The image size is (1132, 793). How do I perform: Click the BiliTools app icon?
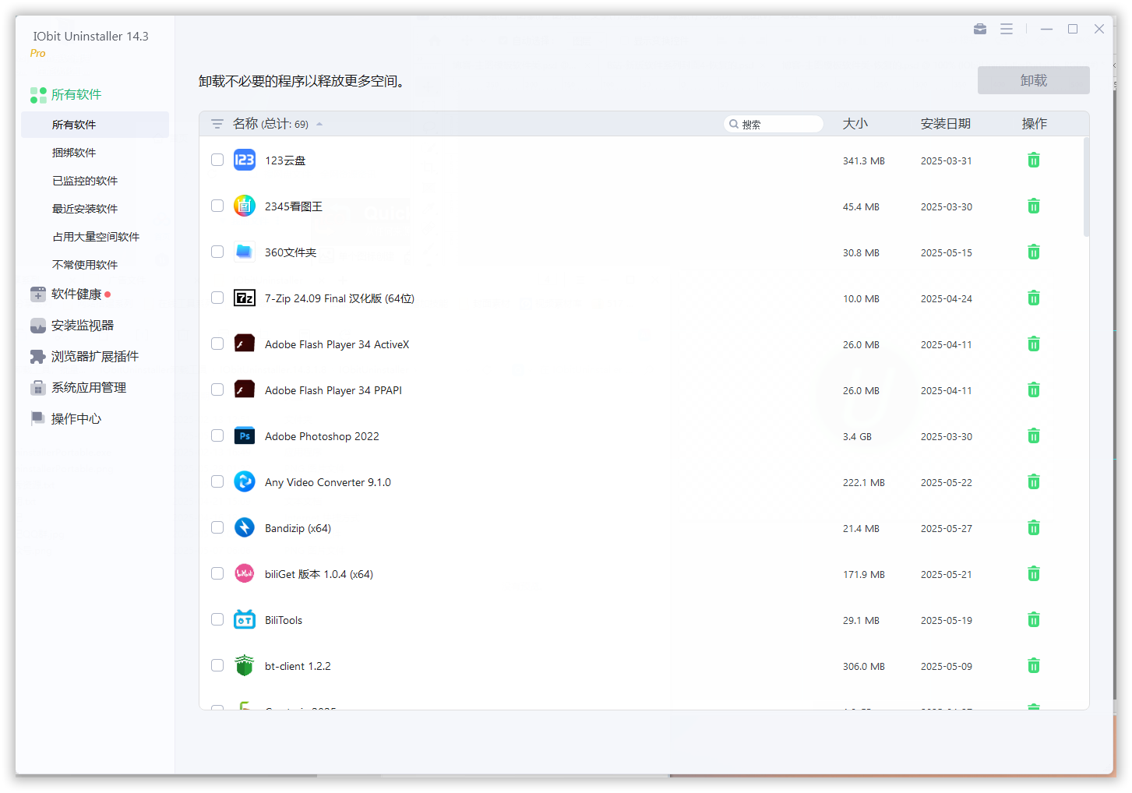tap(245, 619)
